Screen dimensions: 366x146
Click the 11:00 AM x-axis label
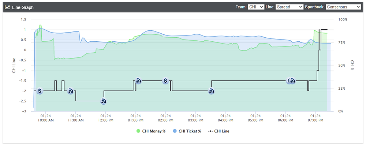75,118
